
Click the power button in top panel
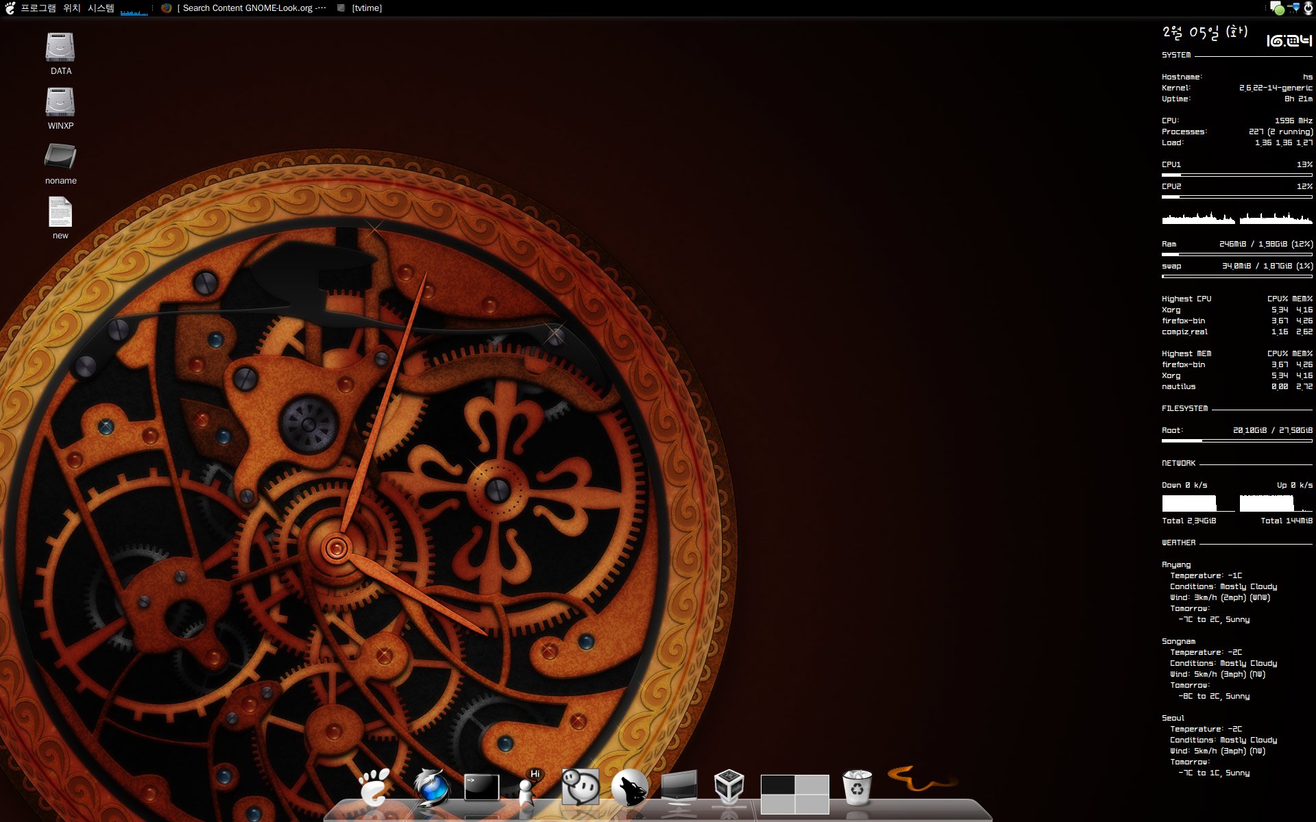(1308, 8)
